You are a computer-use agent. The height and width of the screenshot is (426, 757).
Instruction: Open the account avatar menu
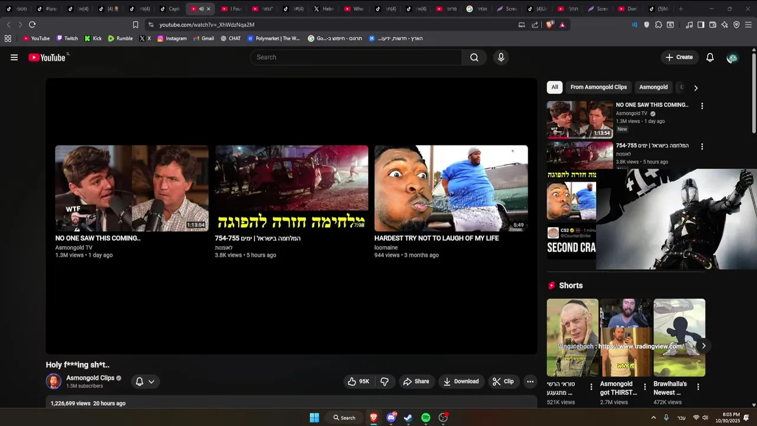click(x=732, y=57)
